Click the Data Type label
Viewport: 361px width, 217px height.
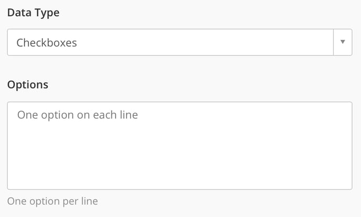pos(33,13)
